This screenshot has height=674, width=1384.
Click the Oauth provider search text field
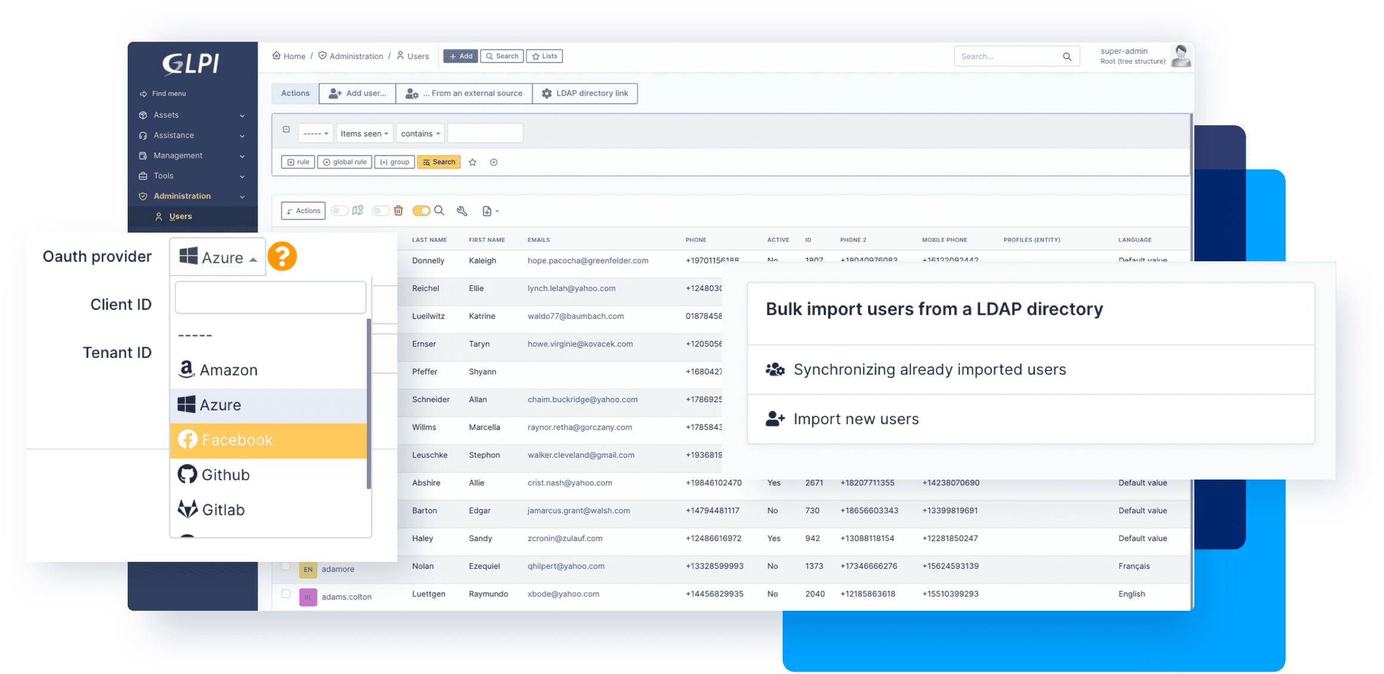[x=270, y=297]
